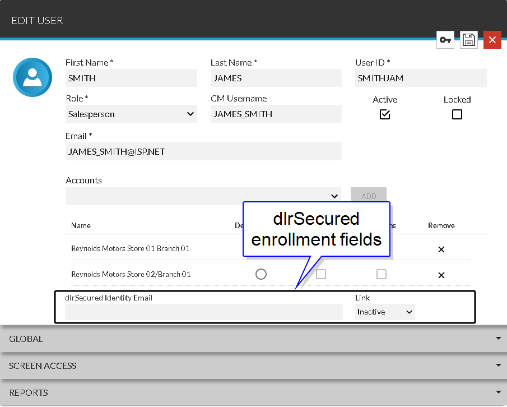Open the Accounts dropdown list
This screenshot has width=507, height=407.
pos(203,196)
